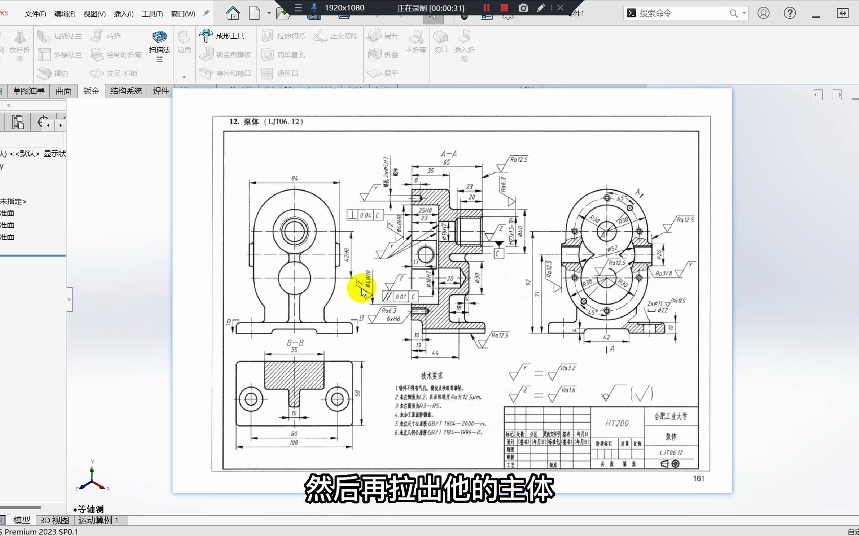859x536 pixels.
Task: Click the 拉伸切除 extruded cut tool
Action: click(x=284, y=36)
